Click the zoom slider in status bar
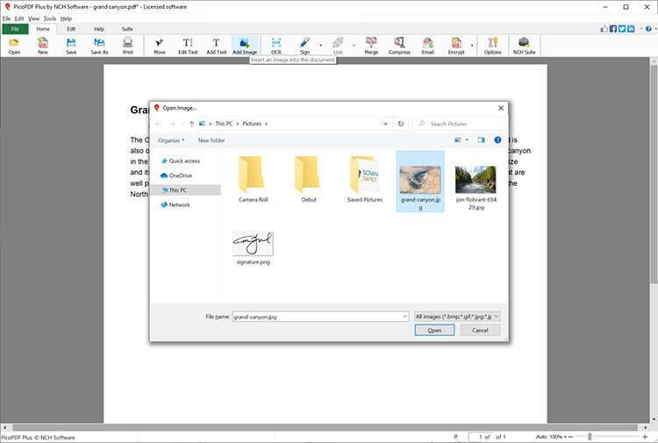This screenshot has width=658, height=443. [590, 437]
